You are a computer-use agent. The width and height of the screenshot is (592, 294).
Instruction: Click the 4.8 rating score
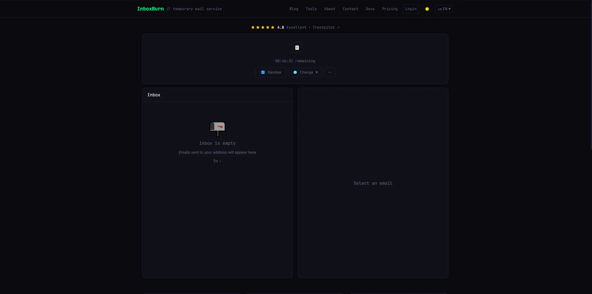pyautogui.click(x=280, y=27)
